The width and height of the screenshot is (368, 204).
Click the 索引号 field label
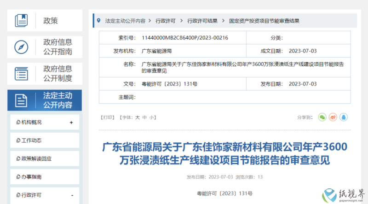pos(127,38)
